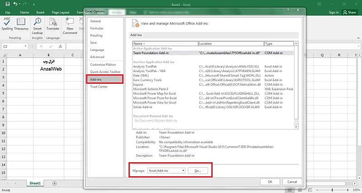Select Microsoft Power View for Excel row

click(x=213, y=102)
